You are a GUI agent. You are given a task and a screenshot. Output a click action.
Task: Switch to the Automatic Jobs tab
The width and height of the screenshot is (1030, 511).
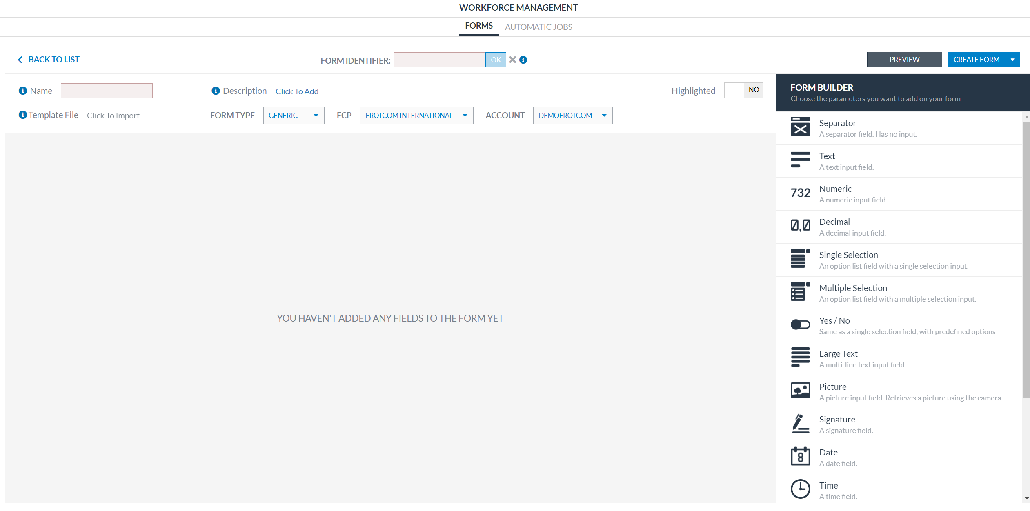point(538,27)
